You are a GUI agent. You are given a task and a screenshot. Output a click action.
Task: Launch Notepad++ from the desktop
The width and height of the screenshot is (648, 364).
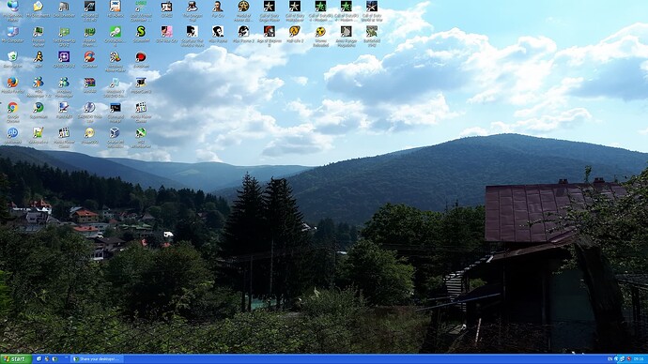(x=38, y=132)
